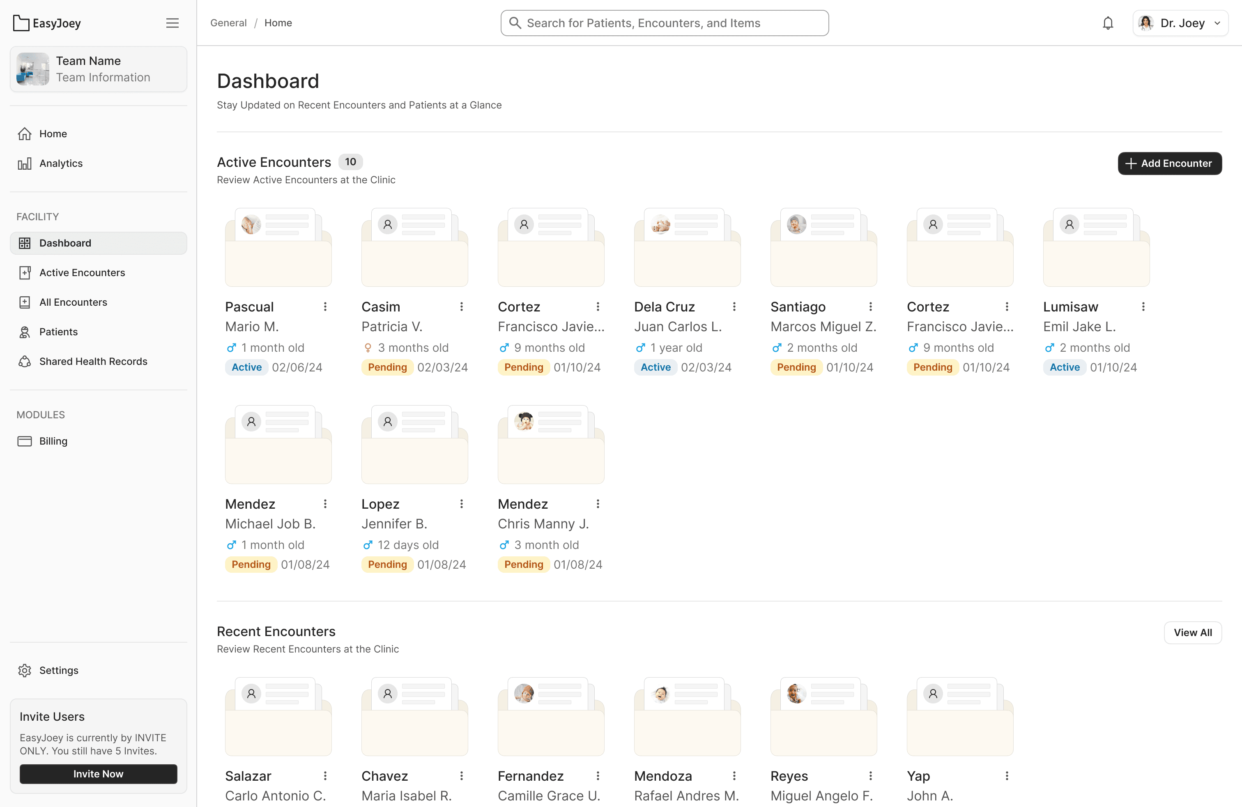Open the Dr. Joey profile dropdown
1242x807 pixels.
1180,23
